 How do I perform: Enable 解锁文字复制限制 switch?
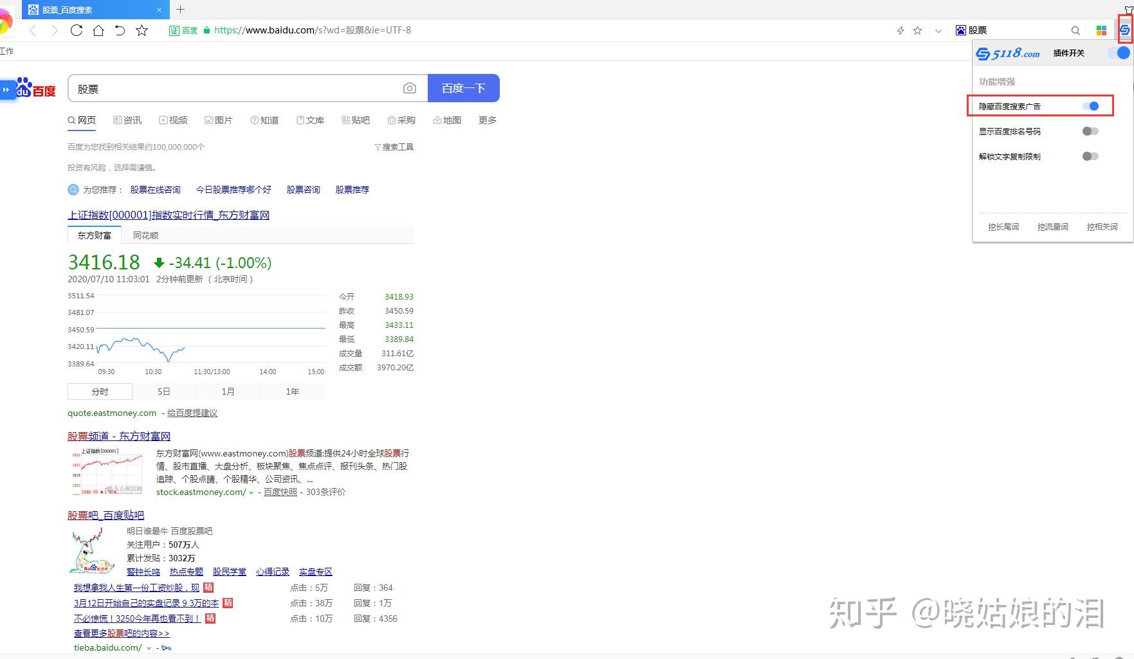click(1091, 156)
